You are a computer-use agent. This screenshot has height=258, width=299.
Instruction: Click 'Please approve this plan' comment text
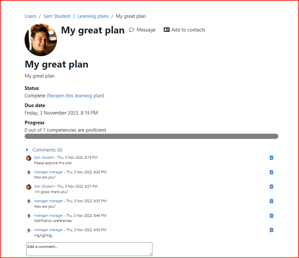tap(53, 163)
